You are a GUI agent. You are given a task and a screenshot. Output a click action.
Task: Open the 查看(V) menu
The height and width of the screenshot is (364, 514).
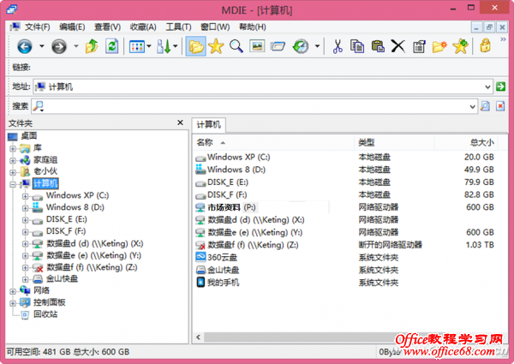(x=108, y=27)
